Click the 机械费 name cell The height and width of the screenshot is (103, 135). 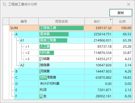pyautogui.click(x=62, y=59)
